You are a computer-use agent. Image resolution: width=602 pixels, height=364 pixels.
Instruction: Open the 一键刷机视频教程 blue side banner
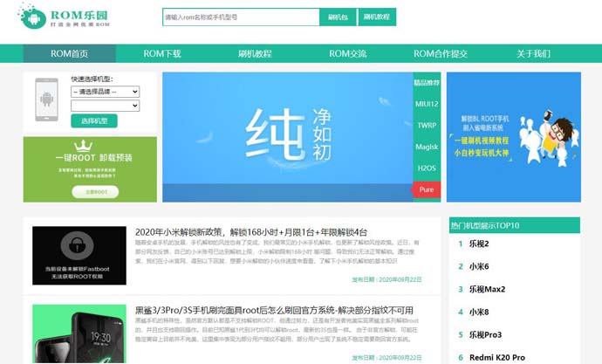pyautogui.click(x=514, y=137)
